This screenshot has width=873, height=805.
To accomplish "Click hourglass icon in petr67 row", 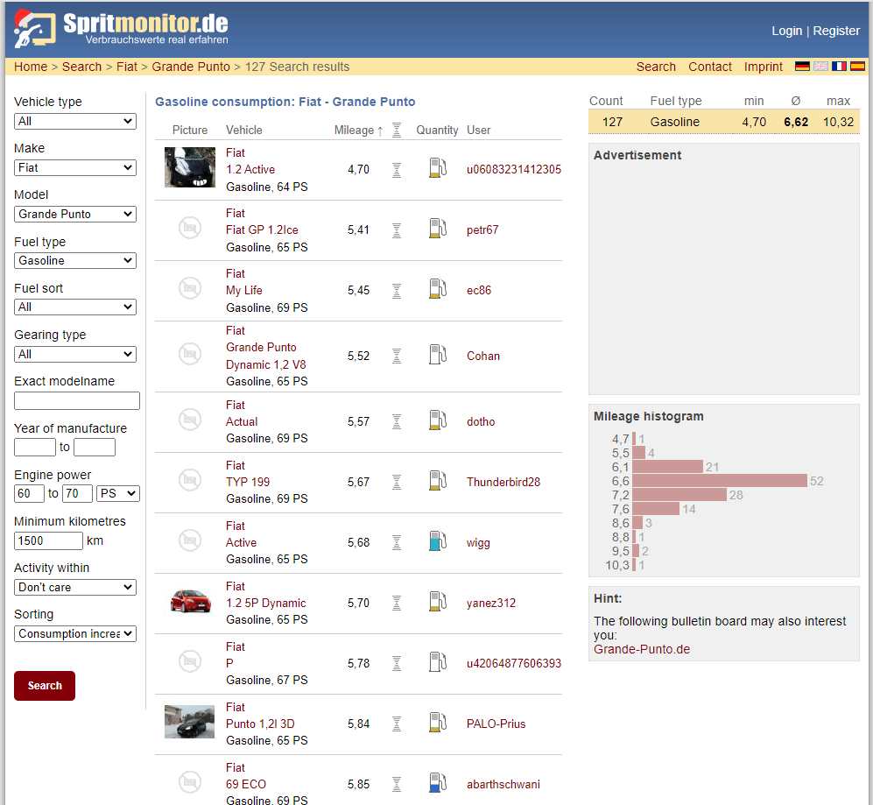I will [397, 230].
